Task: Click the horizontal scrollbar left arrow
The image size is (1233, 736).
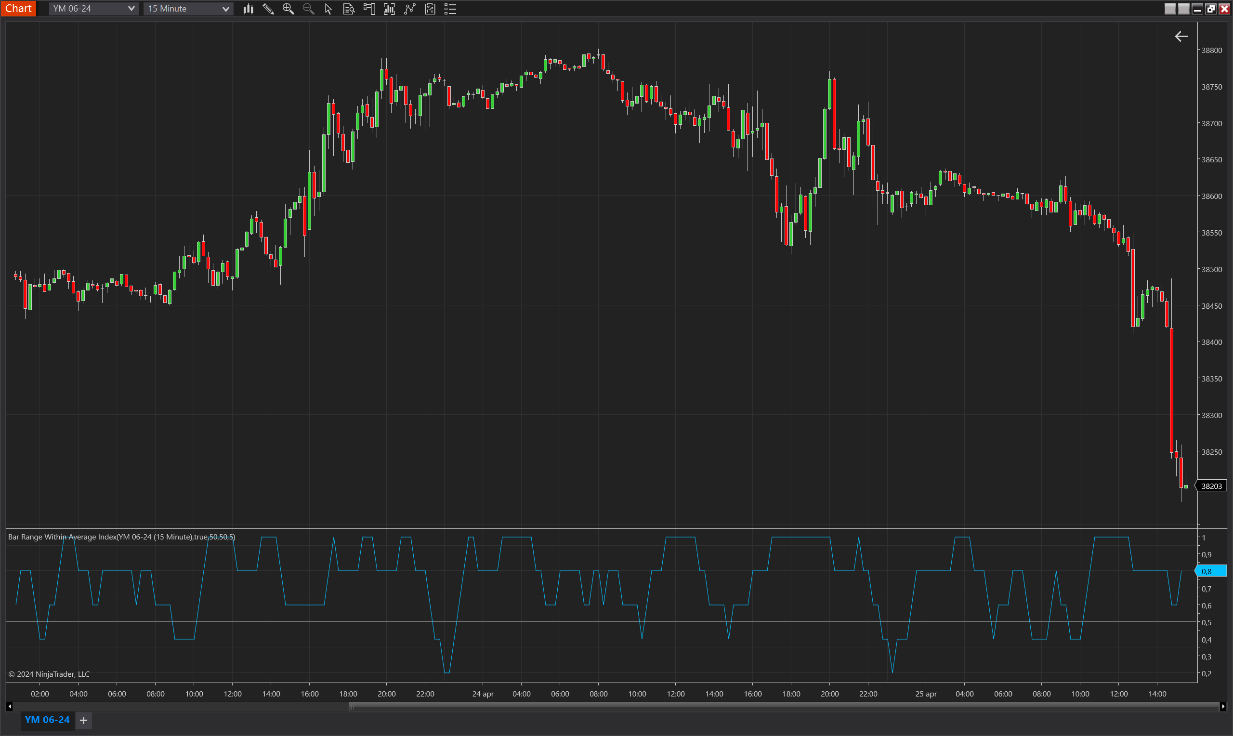Action: 10,707
